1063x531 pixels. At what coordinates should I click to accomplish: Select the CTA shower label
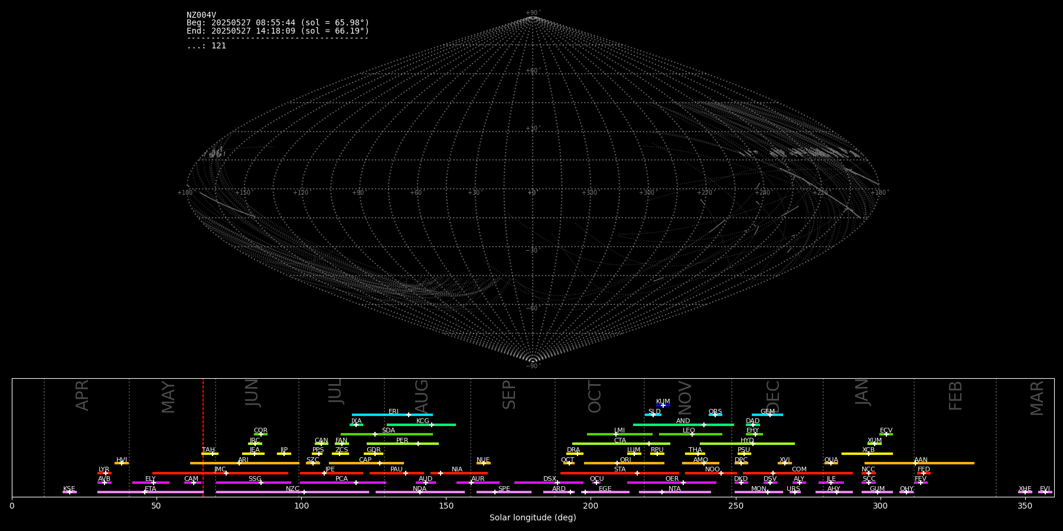coord(620,441)
